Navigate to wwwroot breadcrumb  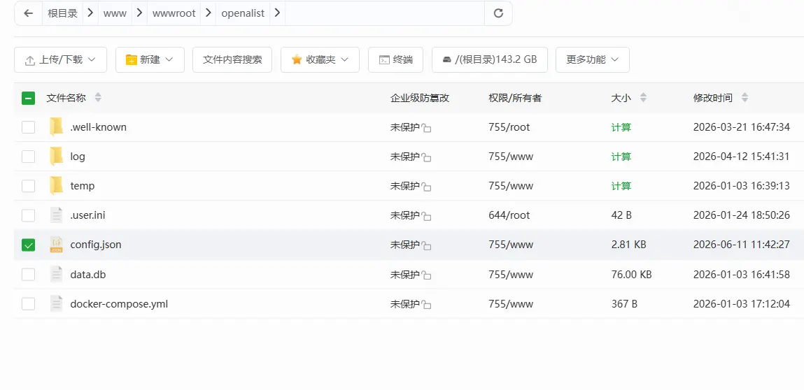pos(174,14)
